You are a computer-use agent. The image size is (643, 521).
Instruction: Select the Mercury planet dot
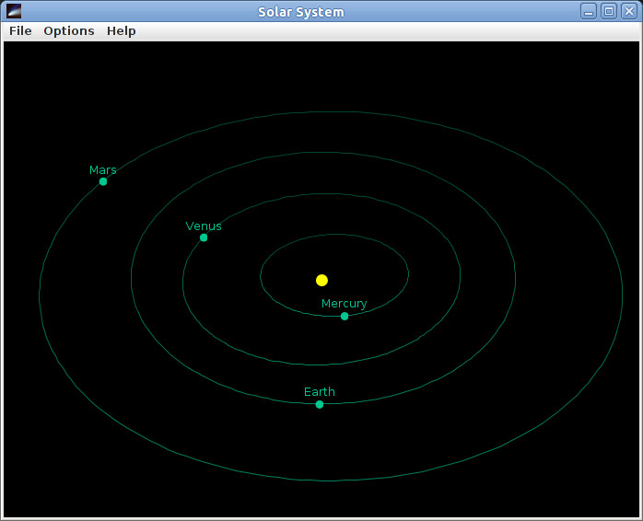click(345, 316)
